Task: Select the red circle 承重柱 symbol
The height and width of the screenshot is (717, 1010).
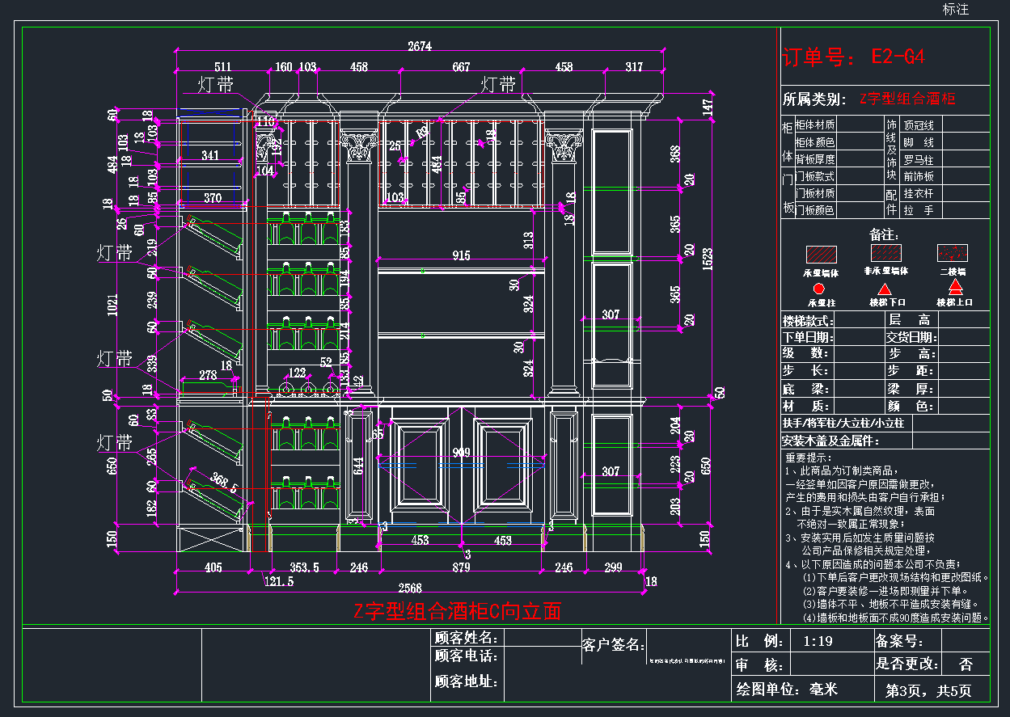Action: click(x=818, y=289)
